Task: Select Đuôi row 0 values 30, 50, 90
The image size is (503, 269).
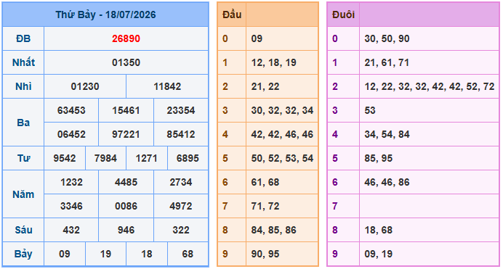Action: point(387,38)
